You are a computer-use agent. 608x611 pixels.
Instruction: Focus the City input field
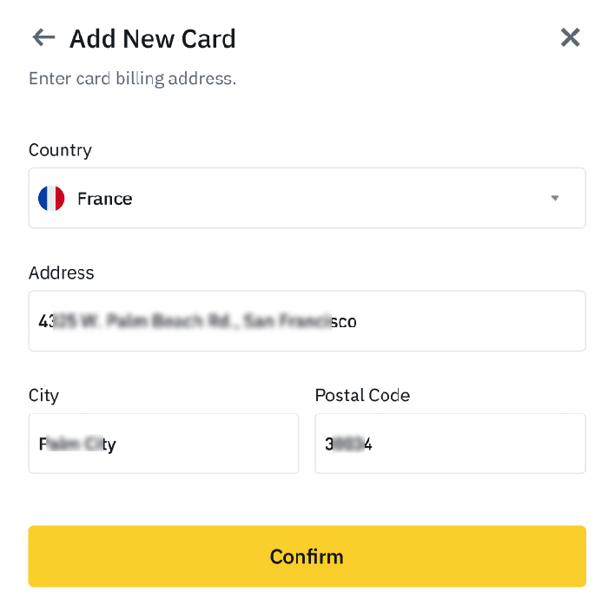point(163,443)
